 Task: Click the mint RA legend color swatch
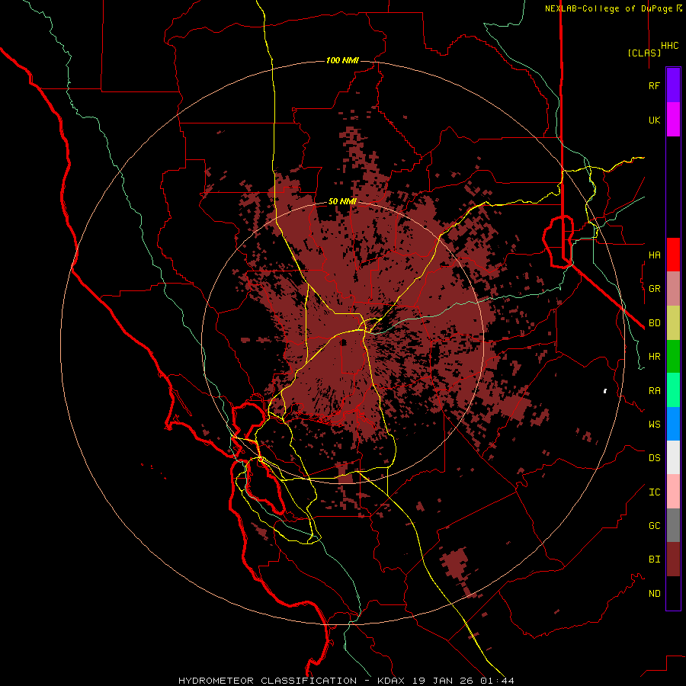click(673, 390)
